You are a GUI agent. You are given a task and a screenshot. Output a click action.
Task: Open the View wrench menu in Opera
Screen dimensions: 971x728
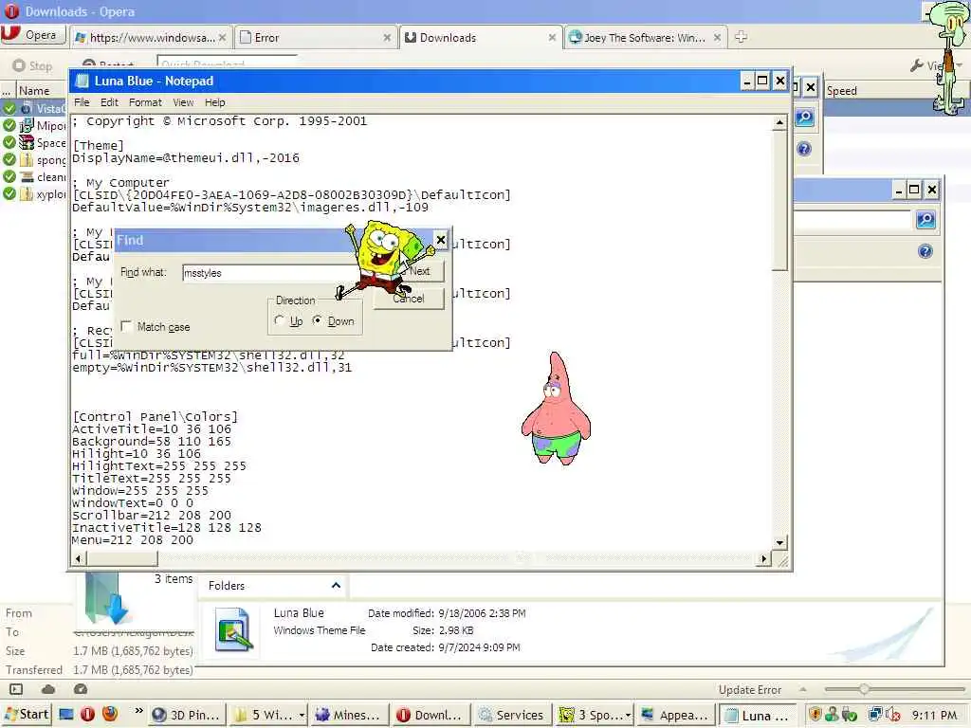click(x=935, y=65)
